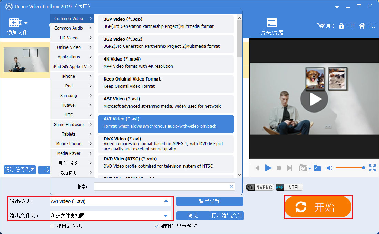Toggle NVENC hardware acceleration
Screen dimensions: 379x234
click(260, 188)
